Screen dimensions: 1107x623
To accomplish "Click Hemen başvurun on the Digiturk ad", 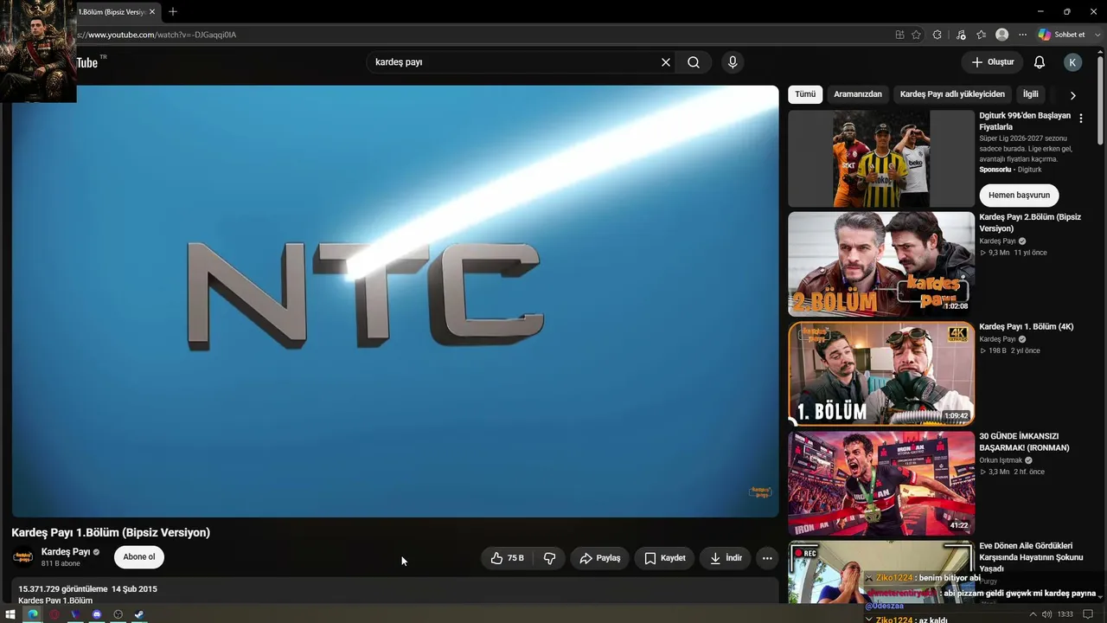I will 1019,195.
